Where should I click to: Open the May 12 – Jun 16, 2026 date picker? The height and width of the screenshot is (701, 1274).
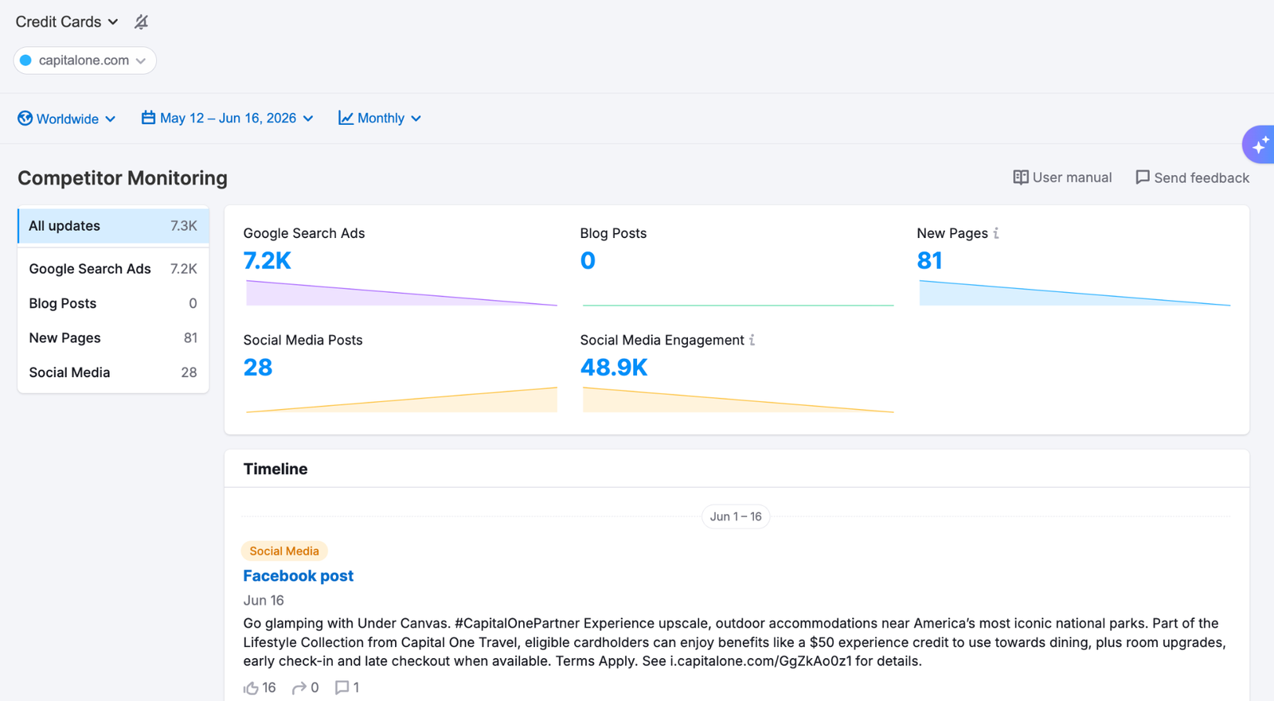(x=228, y=118)
